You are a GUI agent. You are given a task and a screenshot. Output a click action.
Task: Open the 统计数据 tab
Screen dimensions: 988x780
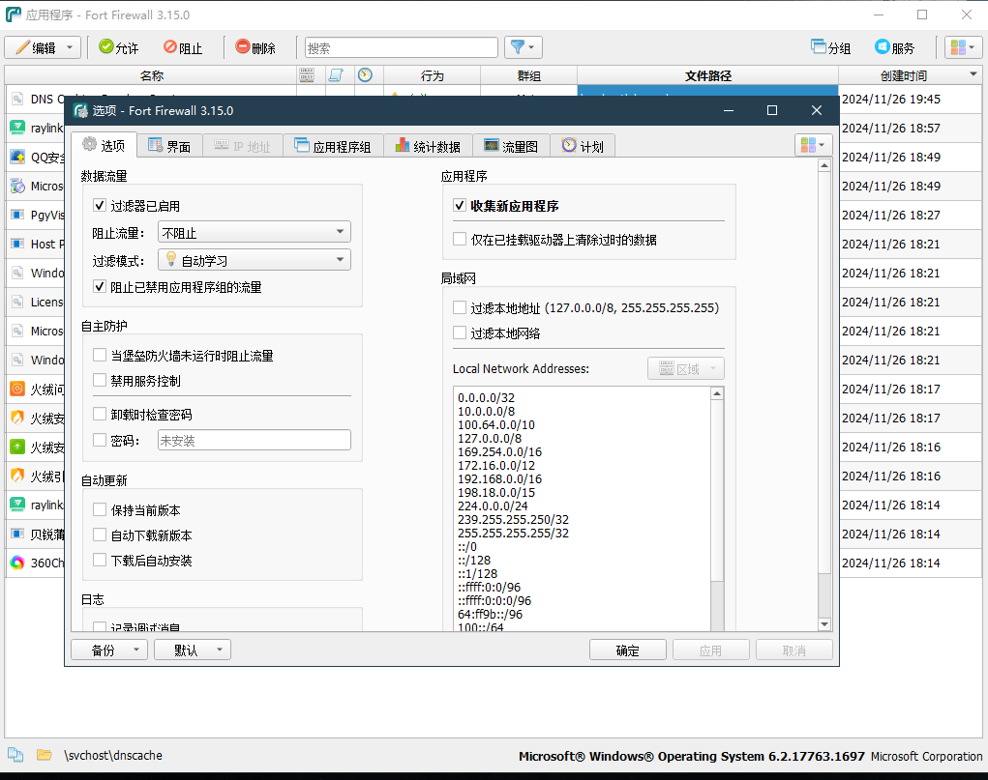[x=428, y=147]
